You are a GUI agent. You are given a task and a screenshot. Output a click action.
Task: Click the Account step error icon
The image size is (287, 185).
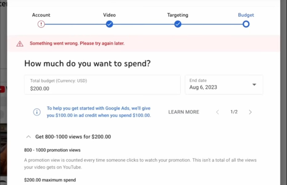click(x=41, y=24)
